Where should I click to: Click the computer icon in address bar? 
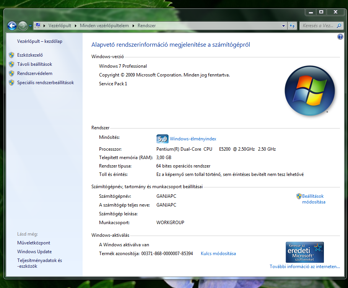(38, 26)
